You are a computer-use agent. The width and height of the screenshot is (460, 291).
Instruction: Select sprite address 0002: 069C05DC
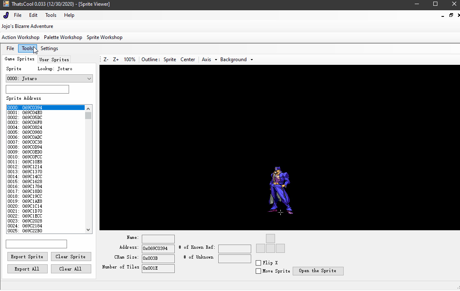46,117
